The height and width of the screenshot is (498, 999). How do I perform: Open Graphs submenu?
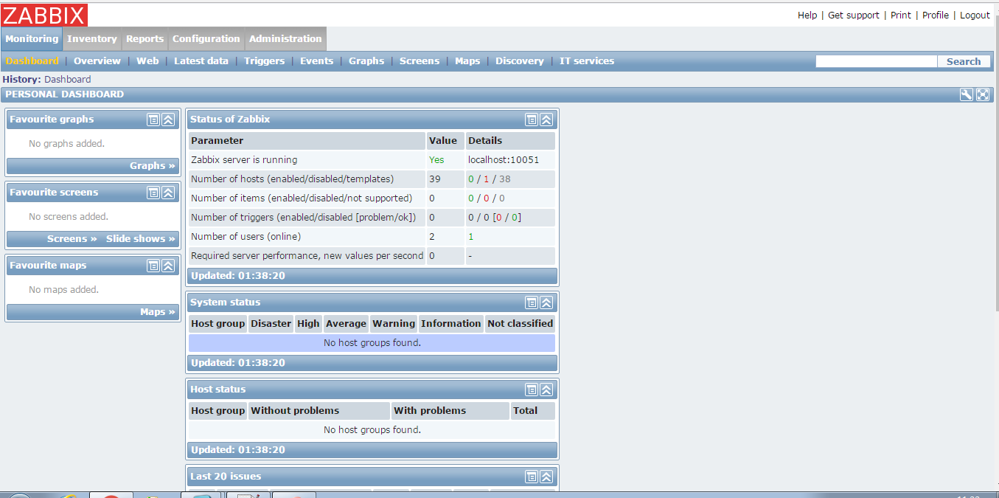tap(366, 61)
